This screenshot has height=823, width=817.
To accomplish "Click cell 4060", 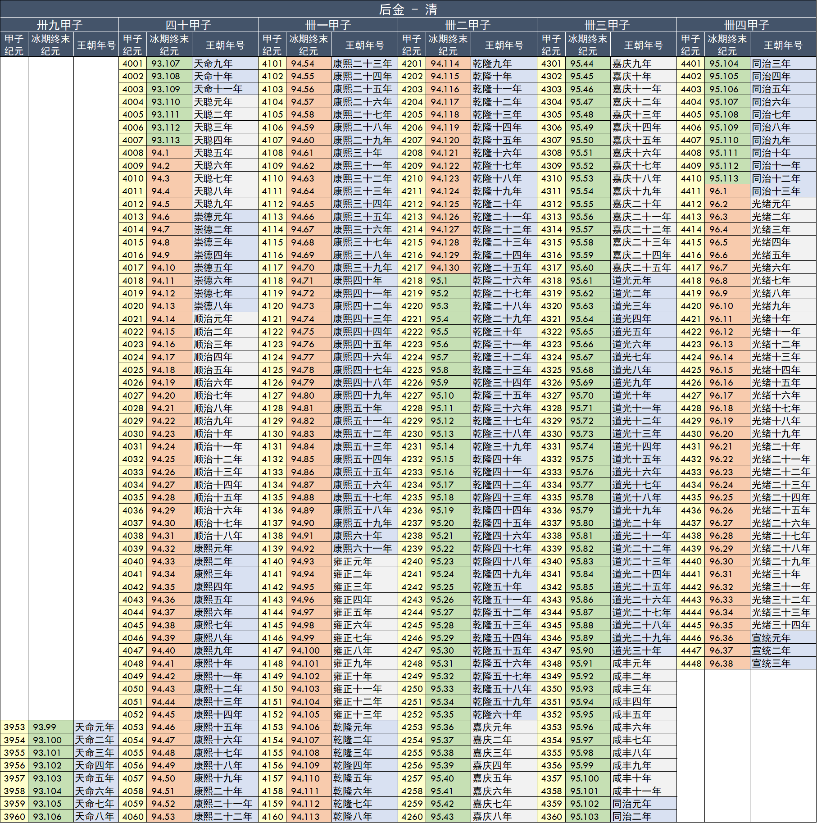I will tap(132, 816).
